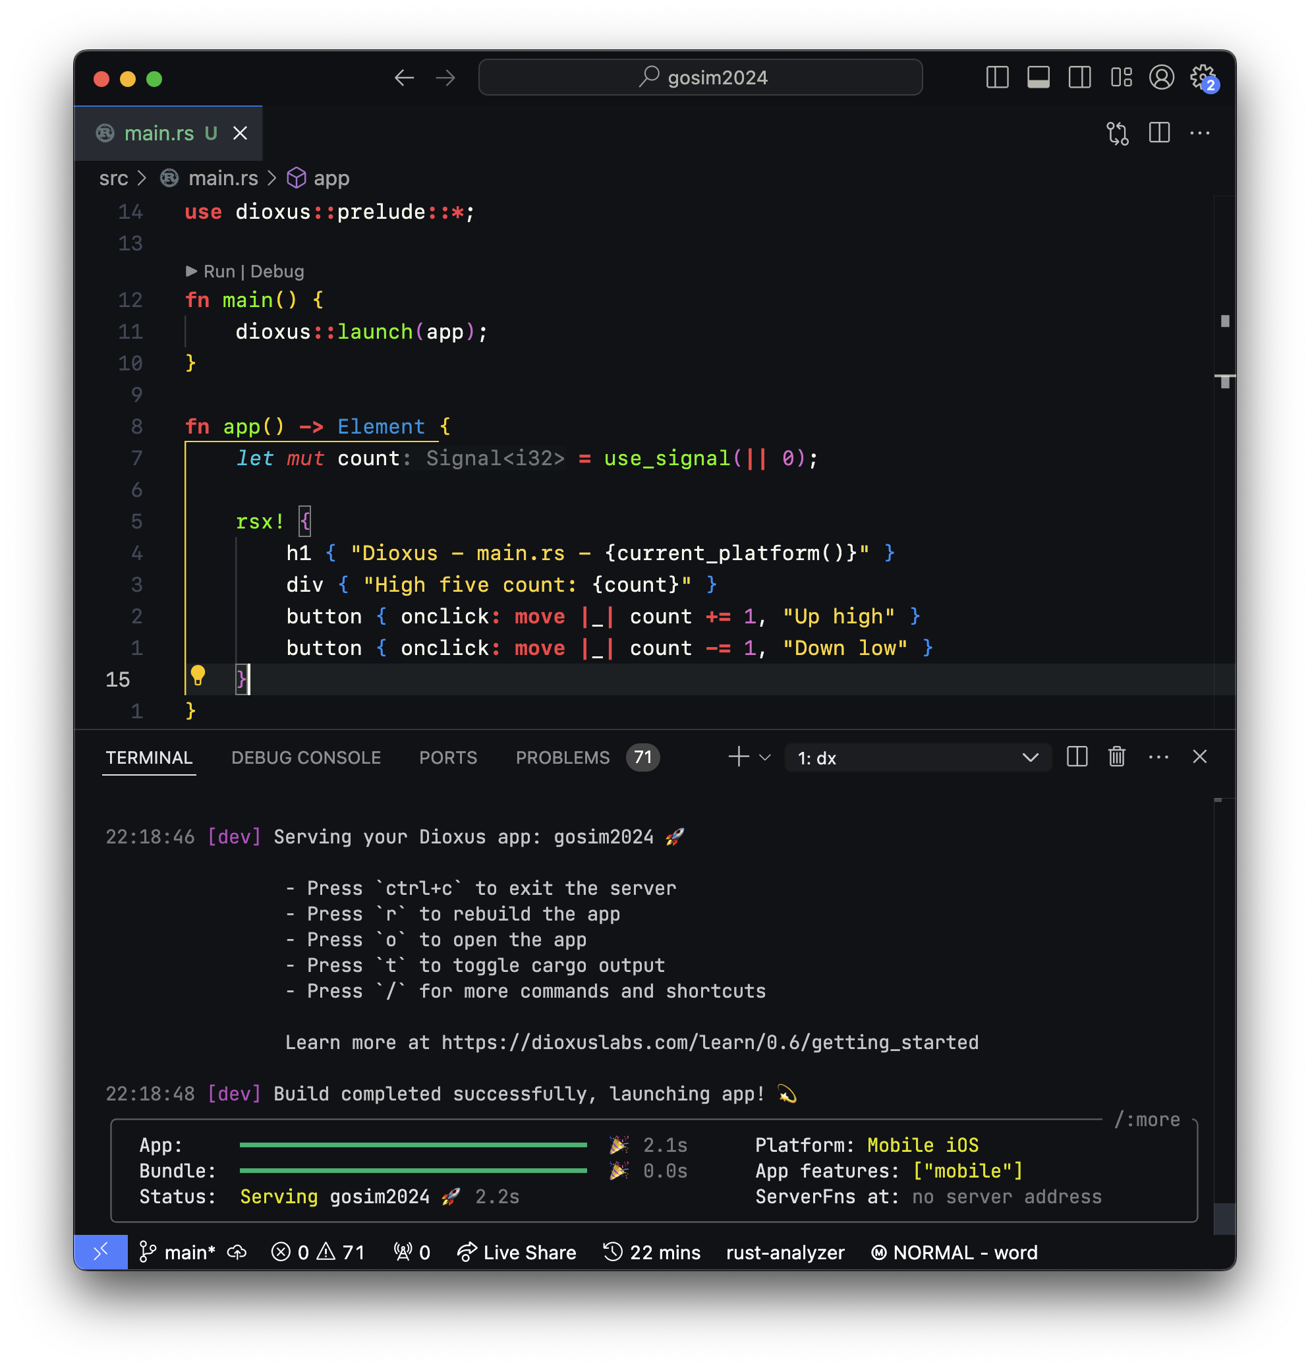This screenshot has height=1368, width=1310.
Task: Click the gosim2024 command center search bar
Action: (x=700, y=78)
